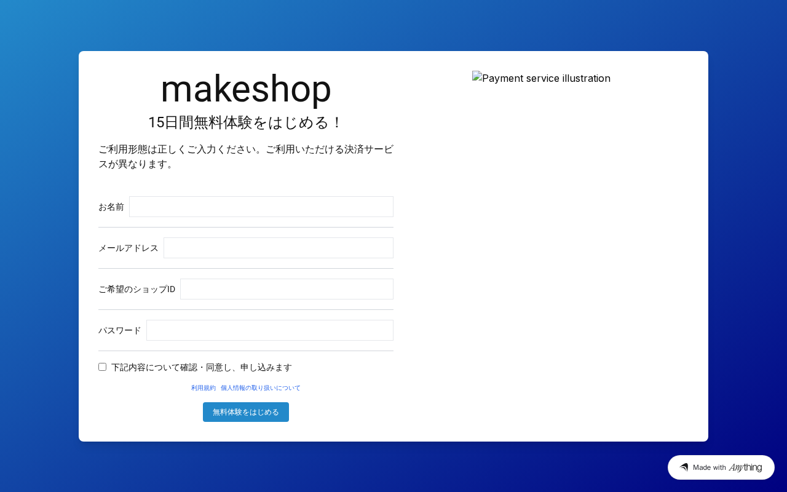
Task: Check the 同意し、申し込みます agreement checkbox
Action: click(102, 367)
